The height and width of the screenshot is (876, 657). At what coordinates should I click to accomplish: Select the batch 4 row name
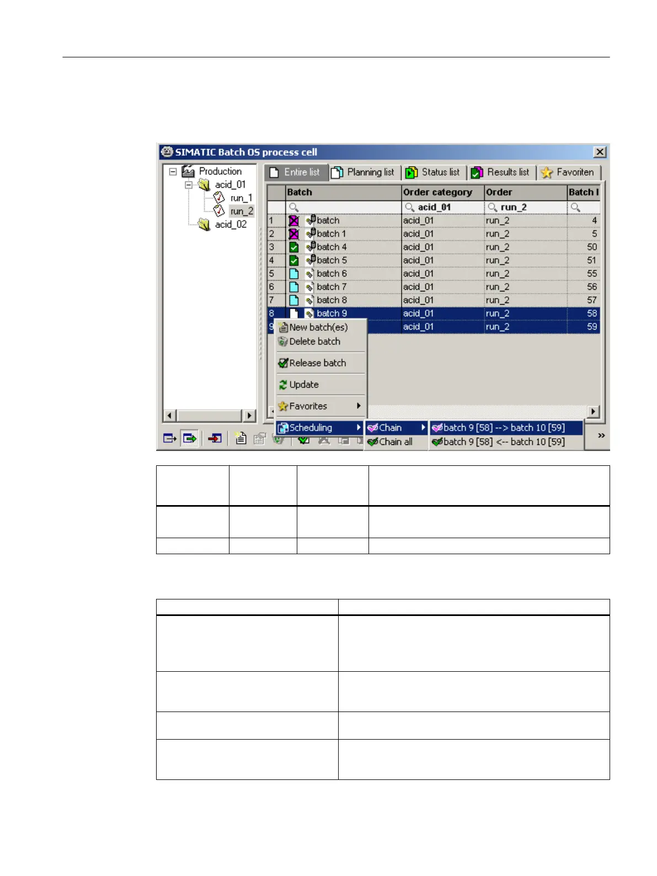332,247
